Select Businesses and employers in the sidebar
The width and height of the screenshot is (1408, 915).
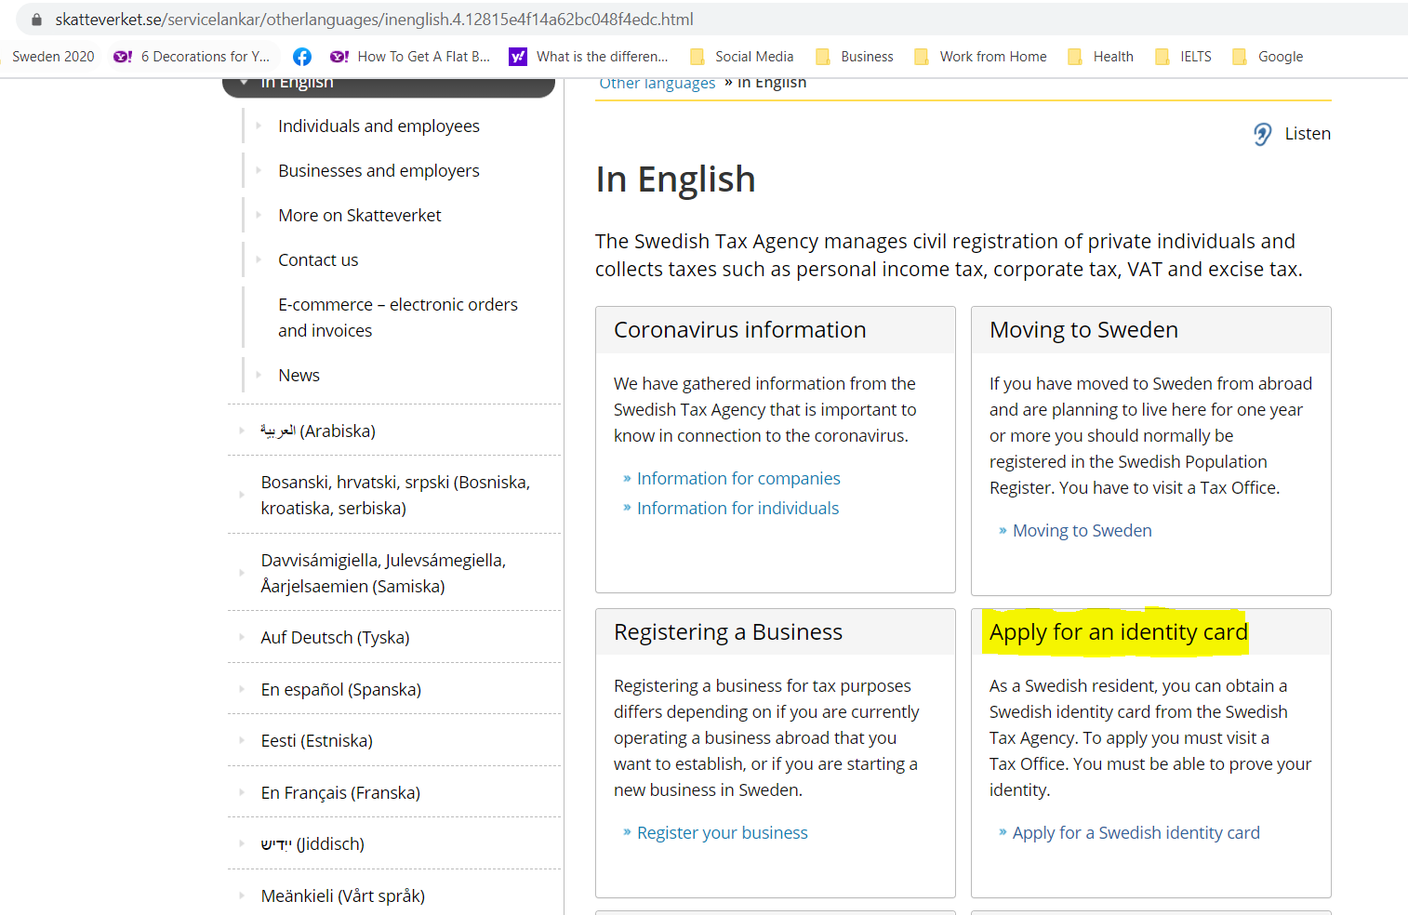[x=379, y=170]
